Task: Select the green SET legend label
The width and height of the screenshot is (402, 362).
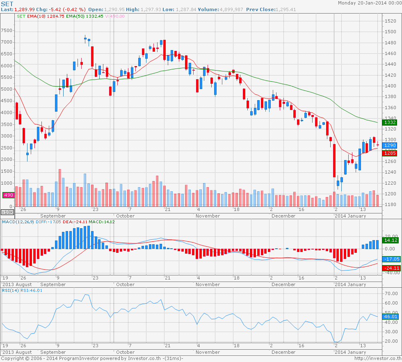Action: [x=21, y=16]
